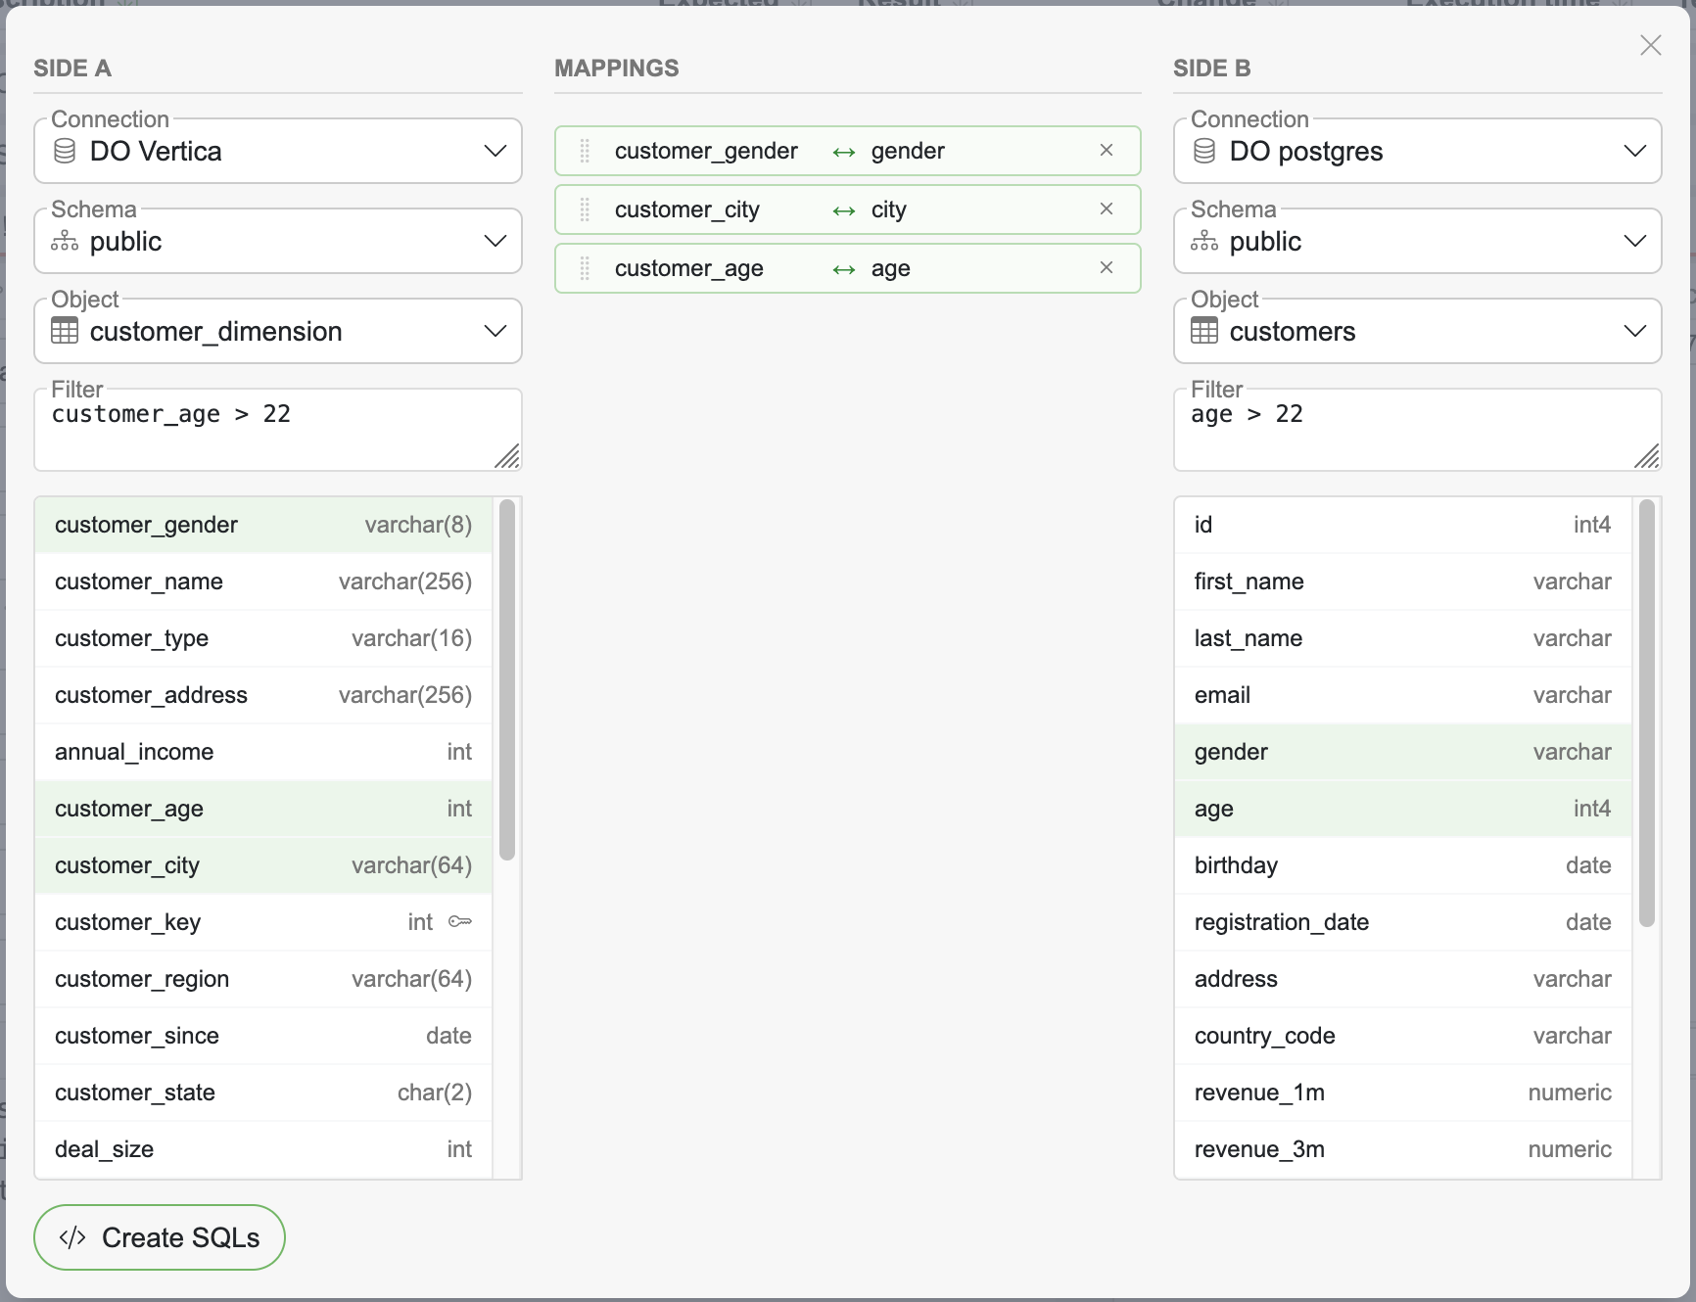Click Side B column list scrollbar

1646,713
